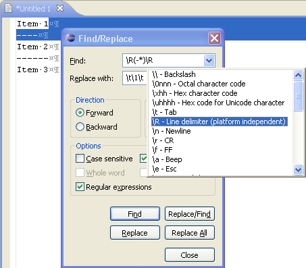Enable the Case sensitive checkbox
The width and height of the screenshot is (306, 268).
(80, 159)
